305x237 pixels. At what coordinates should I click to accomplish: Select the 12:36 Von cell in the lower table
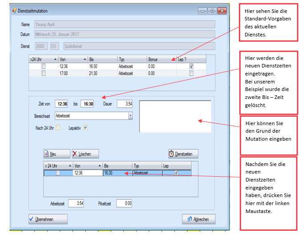click(88, 173)
